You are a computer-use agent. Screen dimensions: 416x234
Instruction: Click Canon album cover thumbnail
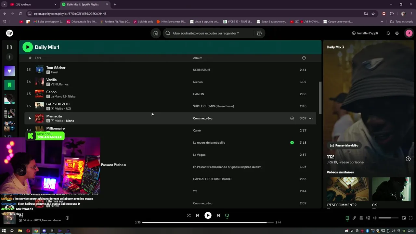pos(39,94)
